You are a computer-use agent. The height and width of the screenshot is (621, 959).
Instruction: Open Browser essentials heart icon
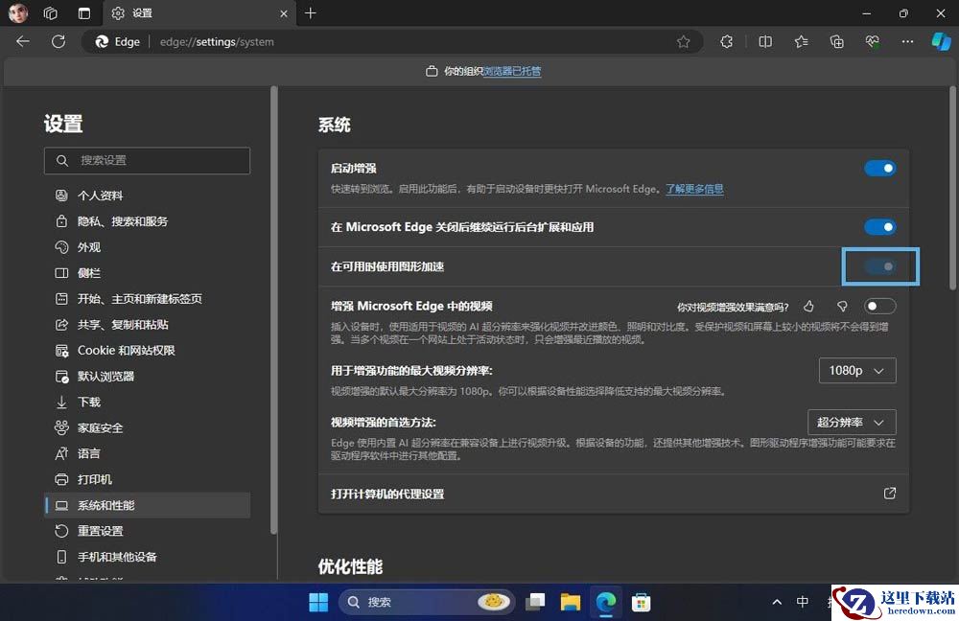872,41
